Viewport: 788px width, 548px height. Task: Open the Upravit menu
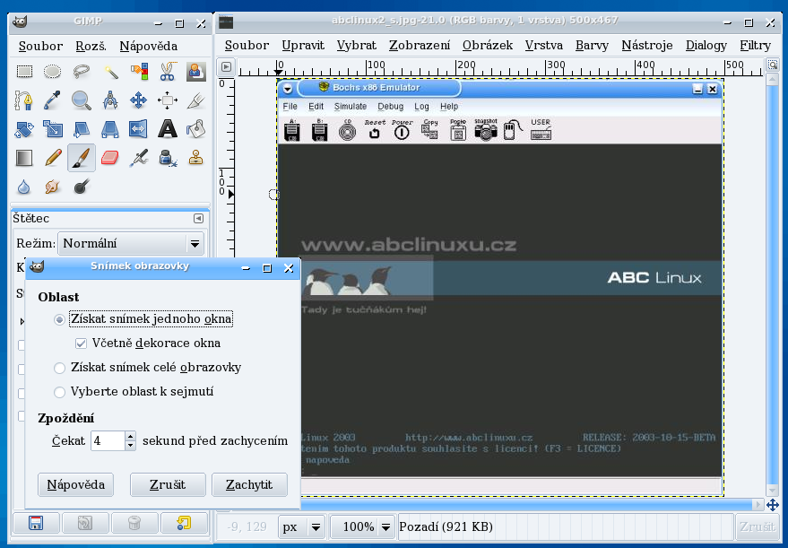tap(303, 46)
